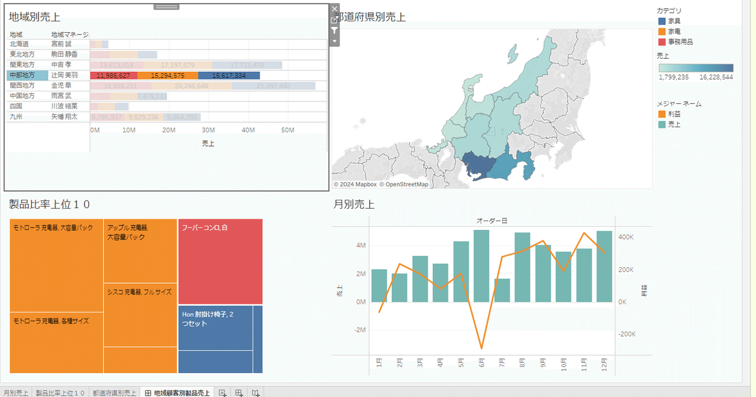Click the カテゴリ legend title

[x=669, y=11]
